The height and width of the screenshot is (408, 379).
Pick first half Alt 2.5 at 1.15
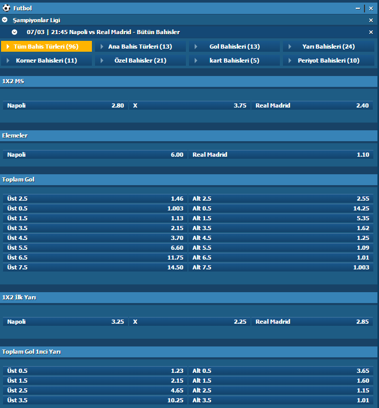click(x=280, y=390)
